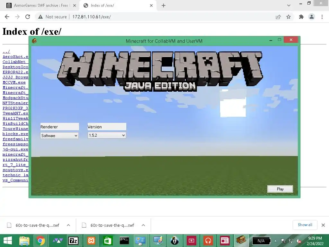
Task: Open the Renderer dropdown set to Software
Action: tap(59, 135)
